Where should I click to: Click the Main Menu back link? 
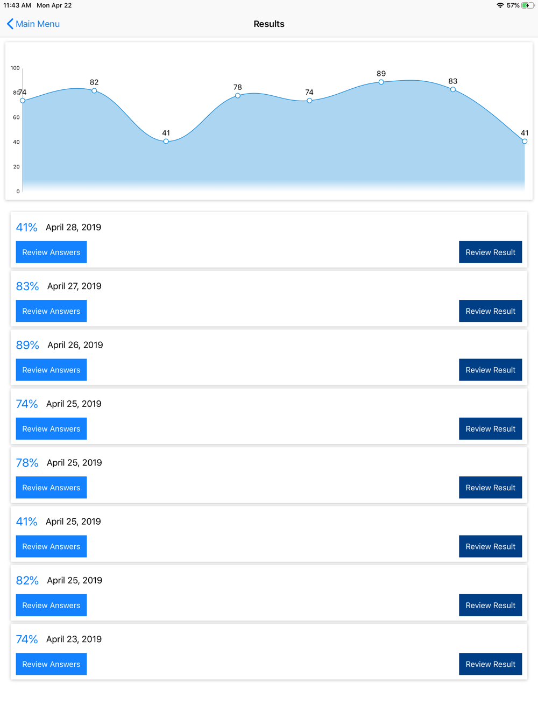click(37, 24)
